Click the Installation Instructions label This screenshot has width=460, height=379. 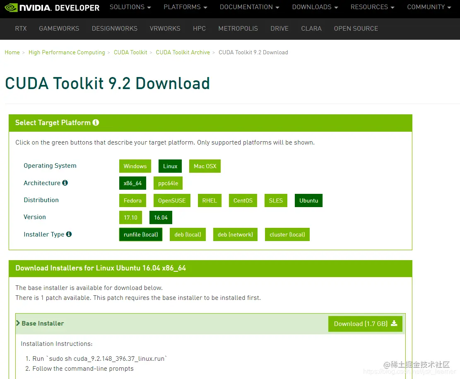pos(57,344)
